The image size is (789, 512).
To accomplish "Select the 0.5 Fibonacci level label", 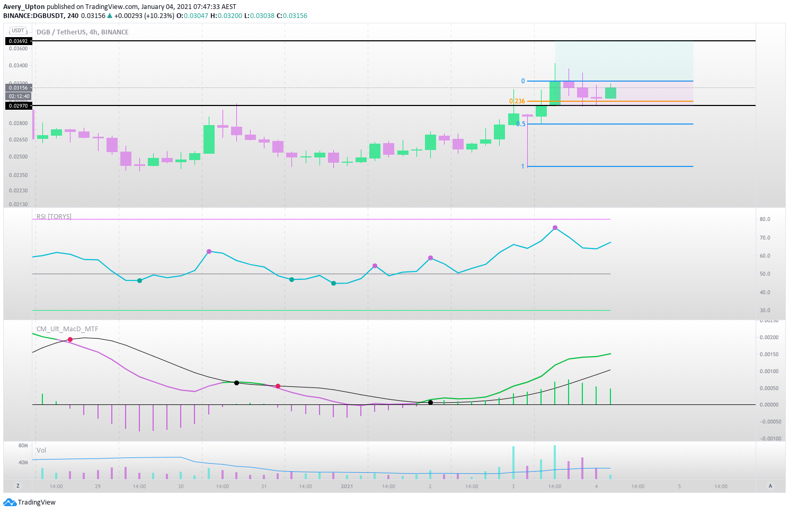I will coord(521,124).
